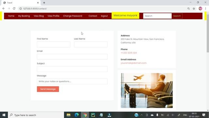This screenshot has height=118, width=209.
Task: Click the address bar URL
Action: (x=35, y=9)
